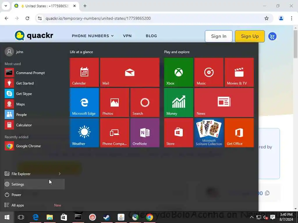The width and height of the screenshot is (298, 223).
Task: Click the address bar URL
Action: coord(98,18)
